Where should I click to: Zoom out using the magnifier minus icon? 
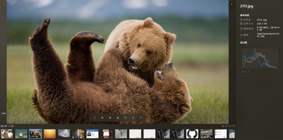[x=102, y=118]
